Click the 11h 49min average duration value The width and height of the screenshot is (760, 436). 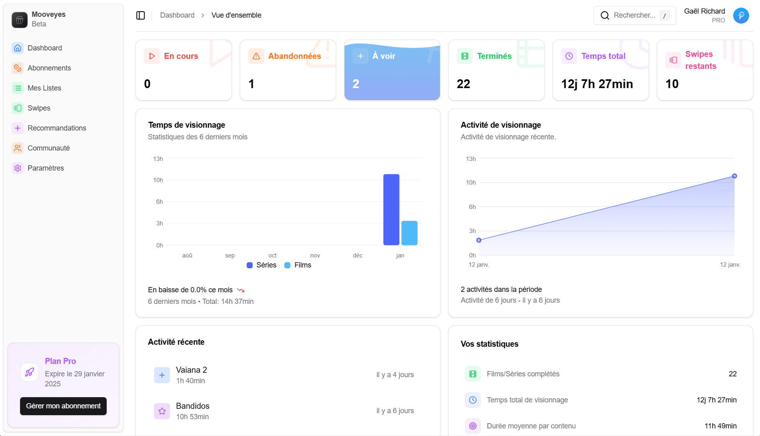[720, 426]
